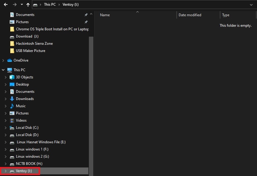The image size is (257, 176).
Task: Click the Desktop folder icon
Action: 12,84
